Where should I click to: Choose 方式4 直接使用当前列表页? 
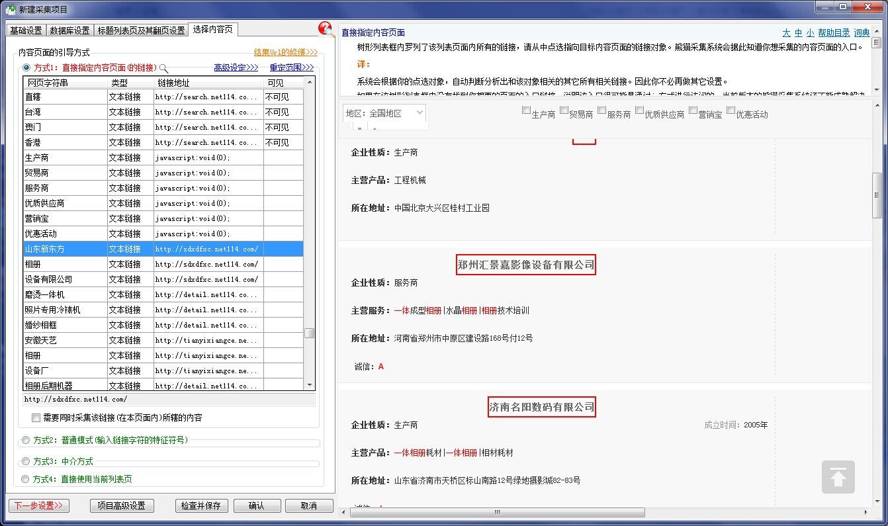click(26, 479)
